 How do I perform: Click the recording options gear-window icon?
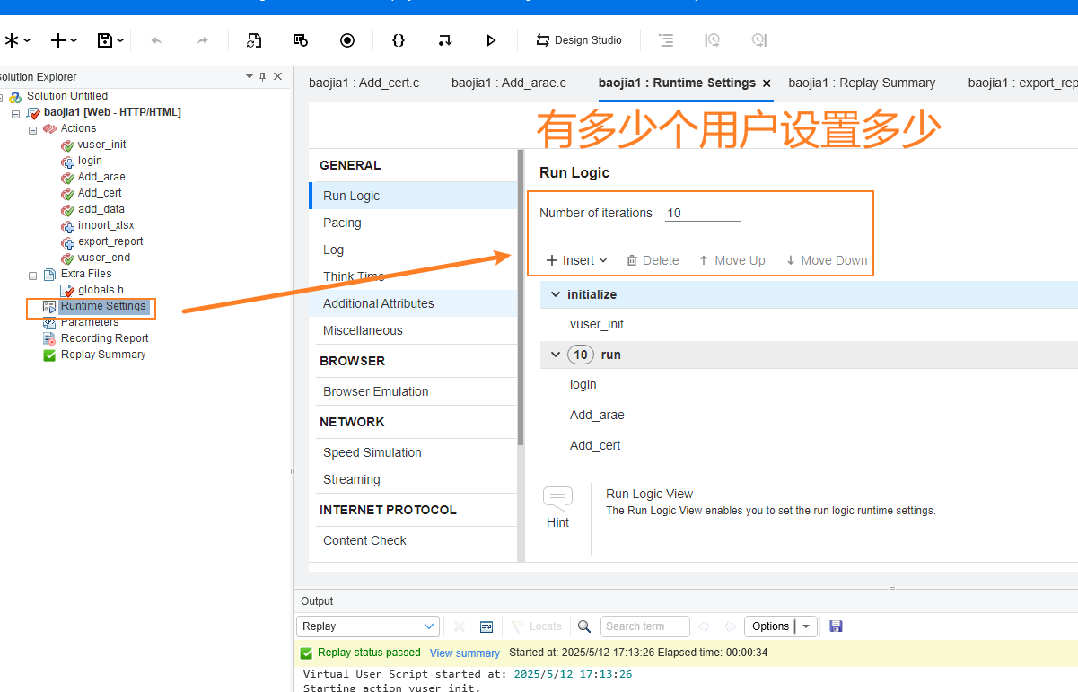301,40
